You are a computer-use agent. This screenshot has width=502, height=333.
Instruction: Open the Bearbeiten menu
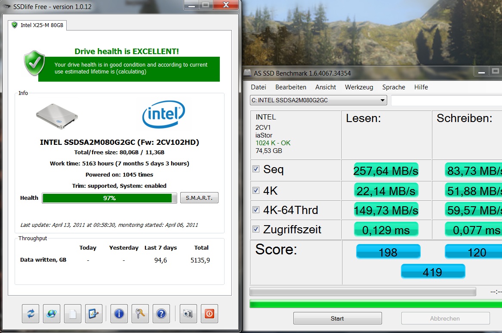pos(291,87)
